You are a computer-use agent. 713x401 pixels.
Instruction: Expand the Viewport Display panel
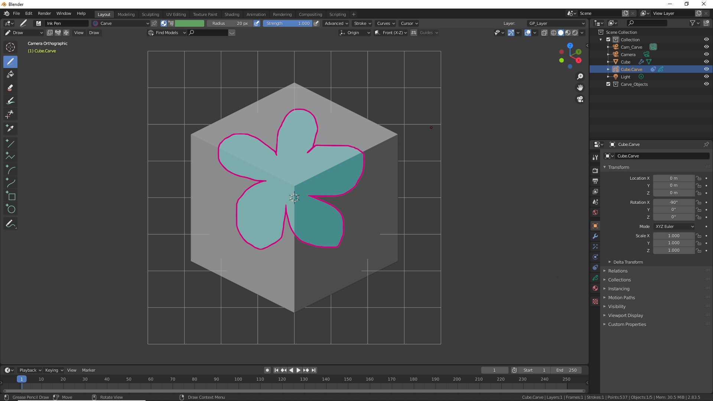(625, 316)
